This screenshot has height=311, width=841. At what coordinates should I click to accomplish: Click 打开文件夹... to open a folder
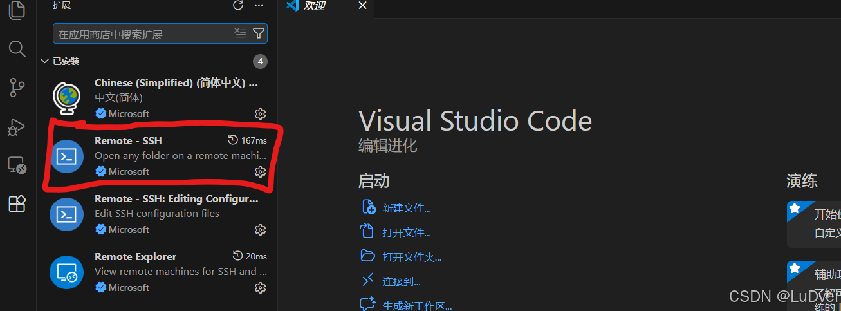pos(412,257)
